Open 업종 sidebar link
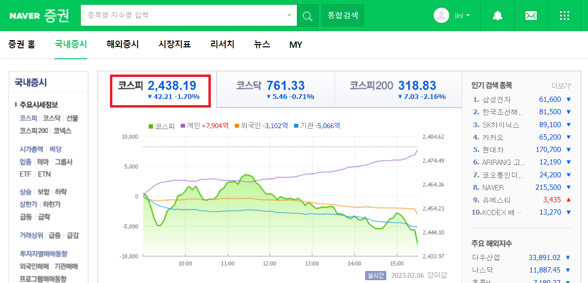The height and width of the screenshot is (283, 588). (25, 162)
